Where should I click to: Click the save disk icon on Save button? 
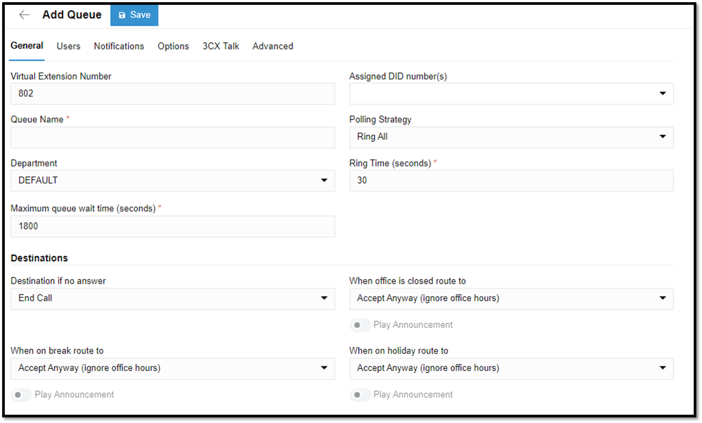coord(122,14)
